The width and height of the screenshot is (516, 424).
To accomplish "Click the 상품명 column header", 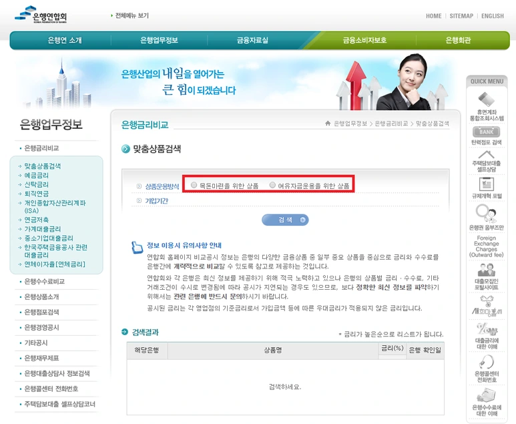I will pos(273,351).
